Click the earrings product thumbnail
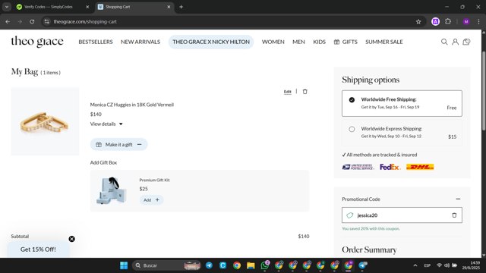Image resolution: width=486 pixels, height=273 pixels. pos(45,121)
